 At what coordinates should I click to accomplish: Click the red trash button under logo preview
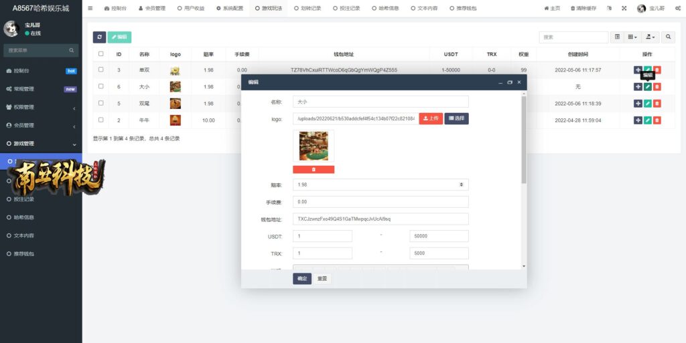pyautogui.click(x=314, y=169)
